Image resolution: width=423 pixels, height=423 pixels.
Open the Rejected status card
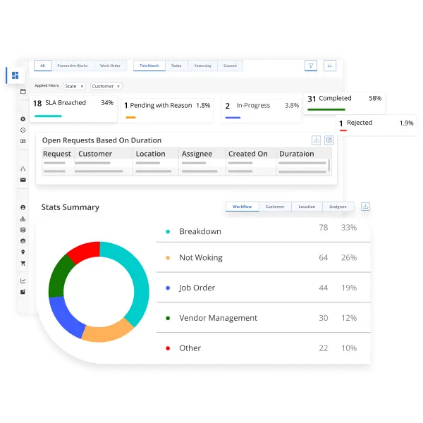click(376, 125)
